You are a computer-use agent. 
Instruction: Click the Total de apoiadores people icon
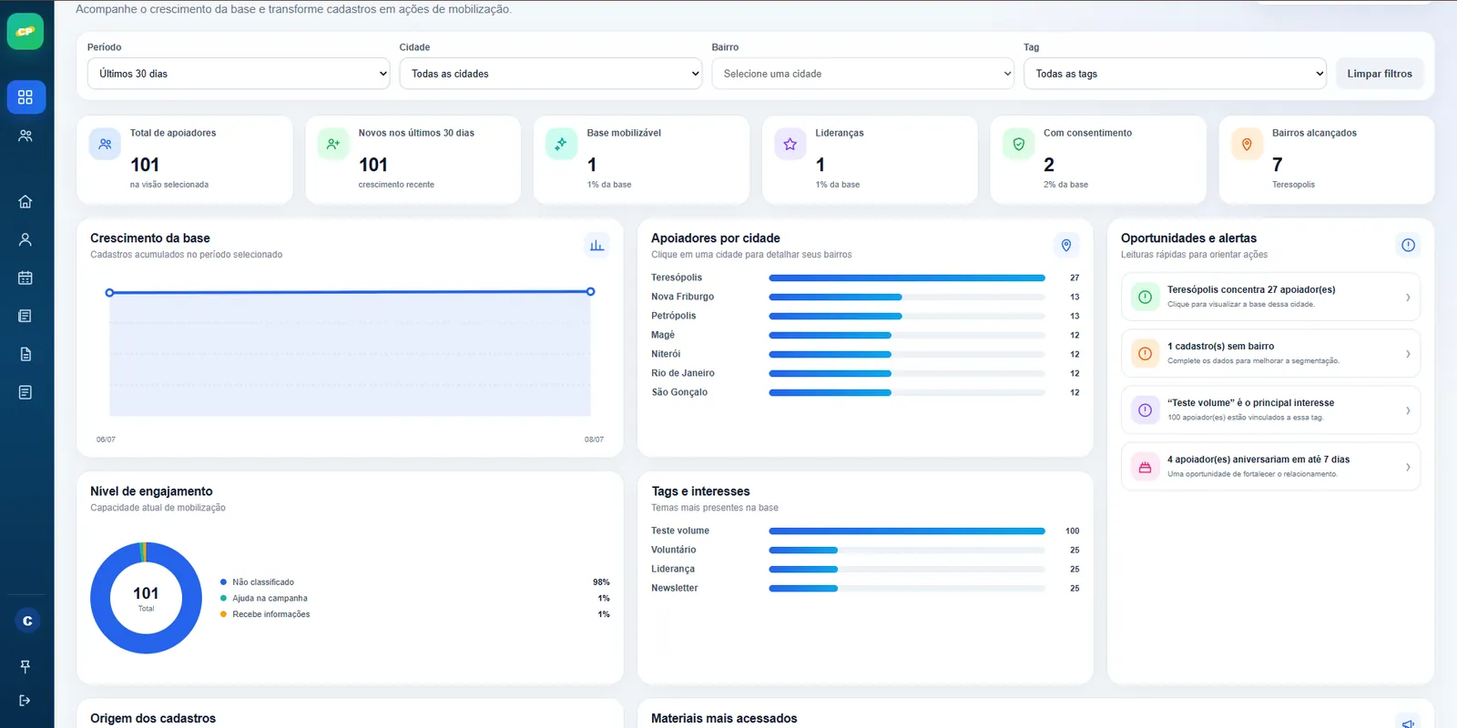pyautogui.click(x=105, y=144)
